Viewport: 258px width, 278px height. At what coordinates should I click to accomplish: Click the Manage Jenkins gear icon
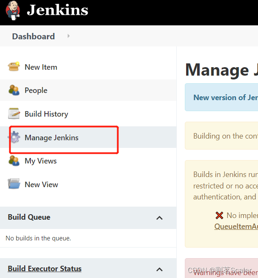(14, 137)
